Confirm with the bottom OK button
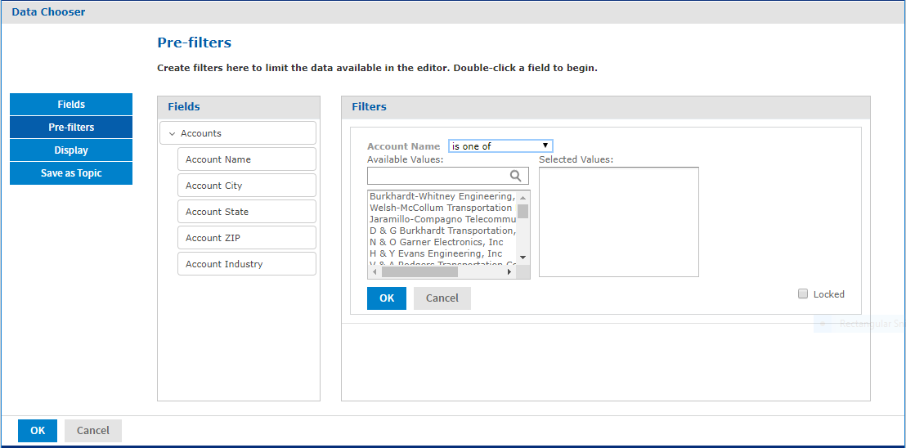Viewport: 906px width, 448px height. [x=38, y=431]
